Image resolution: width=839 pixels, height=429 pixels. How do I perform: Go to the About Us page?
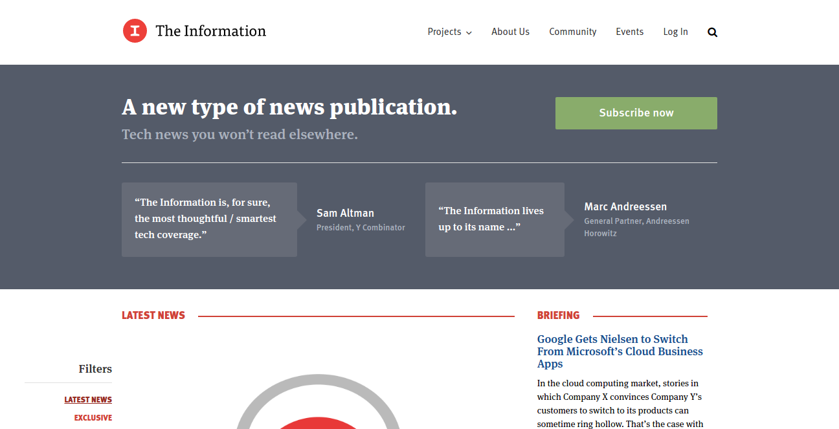coord(510,32)
